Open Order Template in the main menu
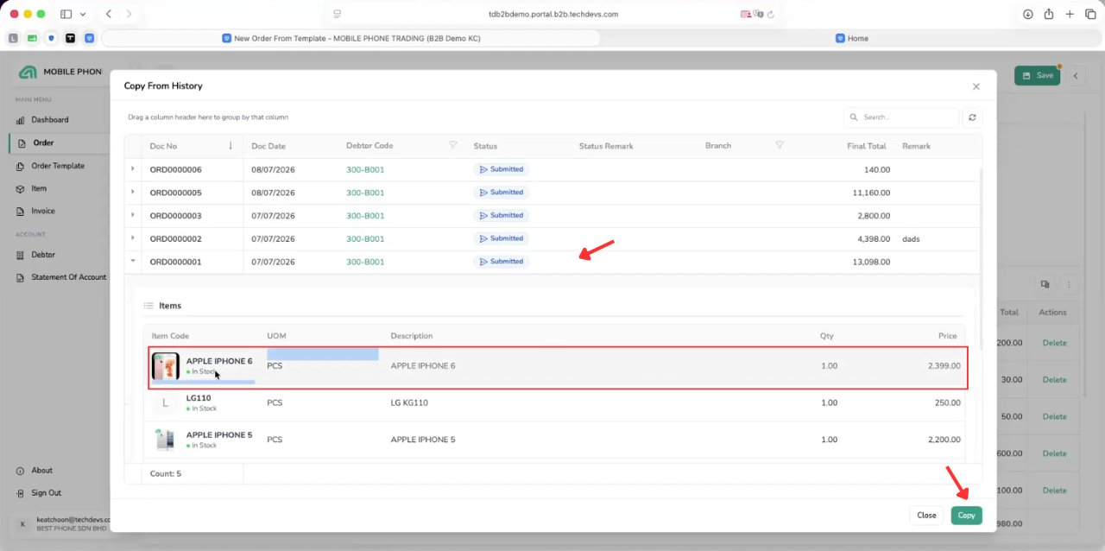 pos(58,166)
